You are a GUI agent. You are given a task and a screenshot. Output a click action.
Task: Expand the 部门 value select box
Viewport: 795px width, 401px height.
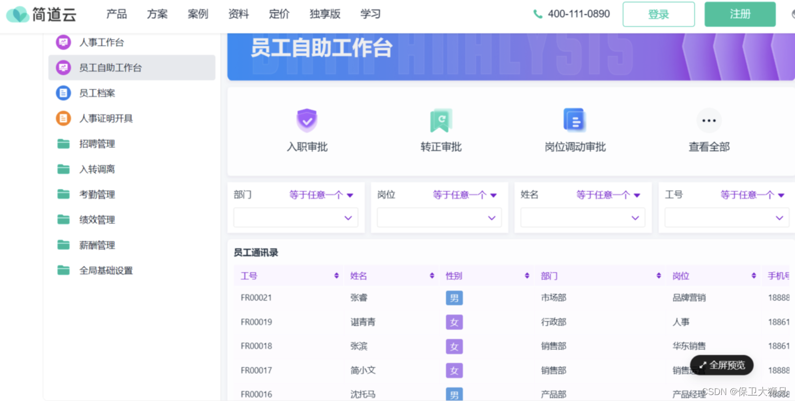[296, 217]
